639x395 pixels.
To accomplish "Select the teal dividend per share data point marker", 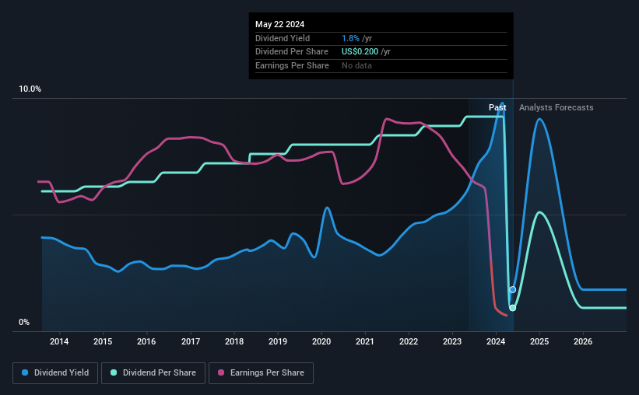I will point(513,308).
